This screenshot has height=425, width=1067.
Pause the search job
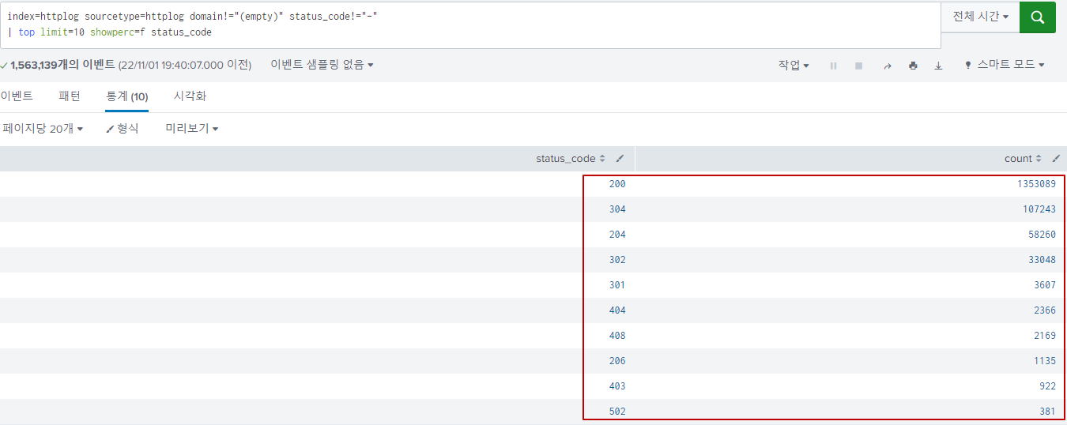pos(833,66)
